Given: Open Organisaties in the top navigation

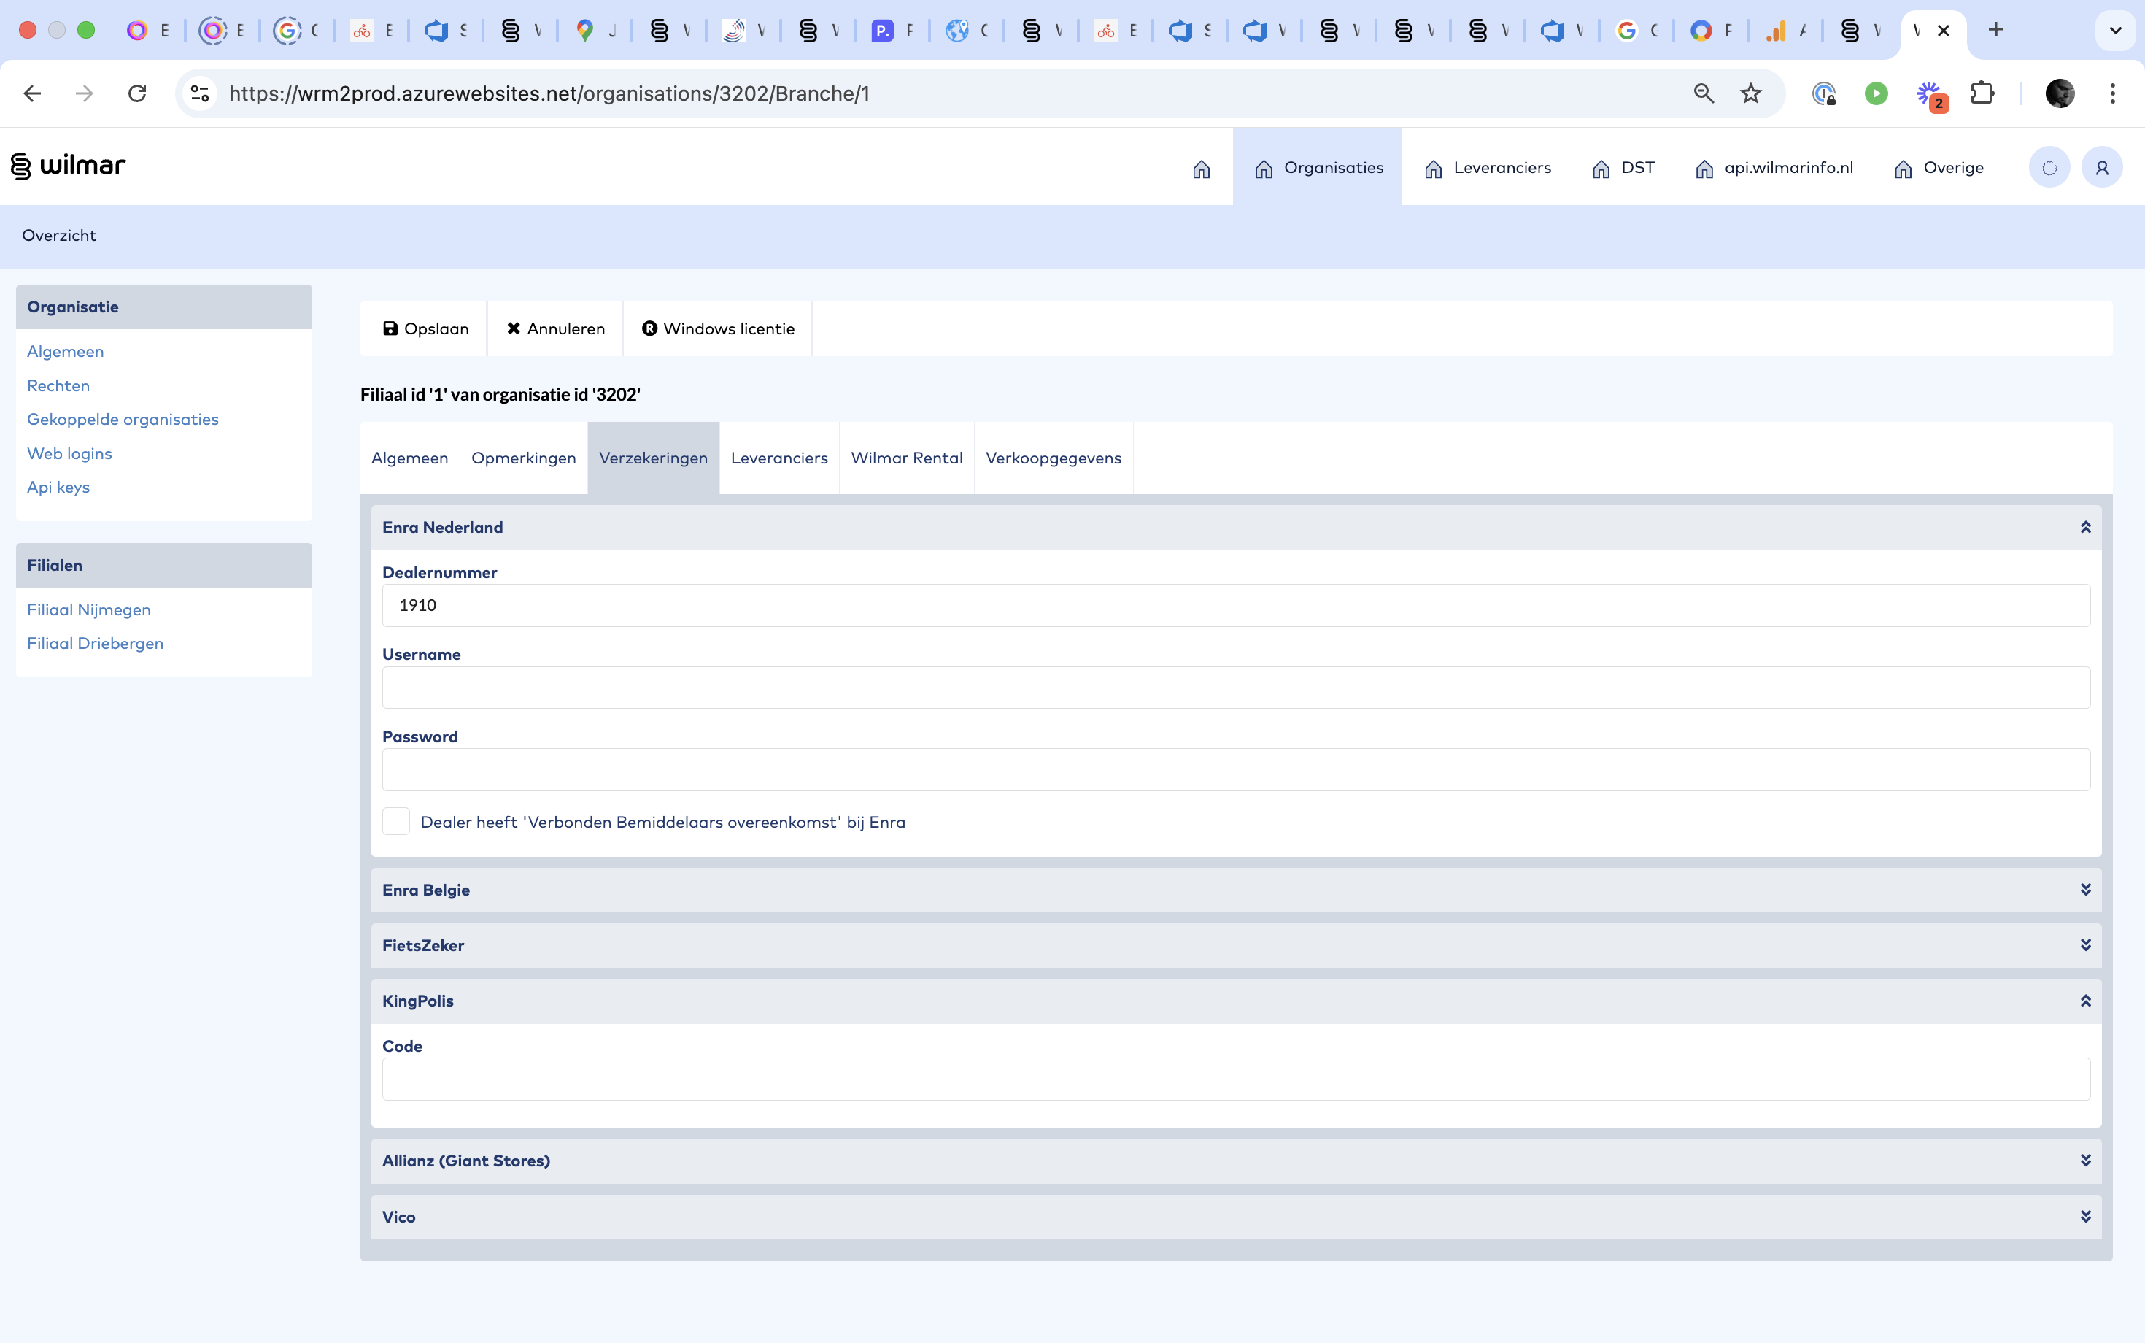Looking at the screenshot, I should [1318, 168].
